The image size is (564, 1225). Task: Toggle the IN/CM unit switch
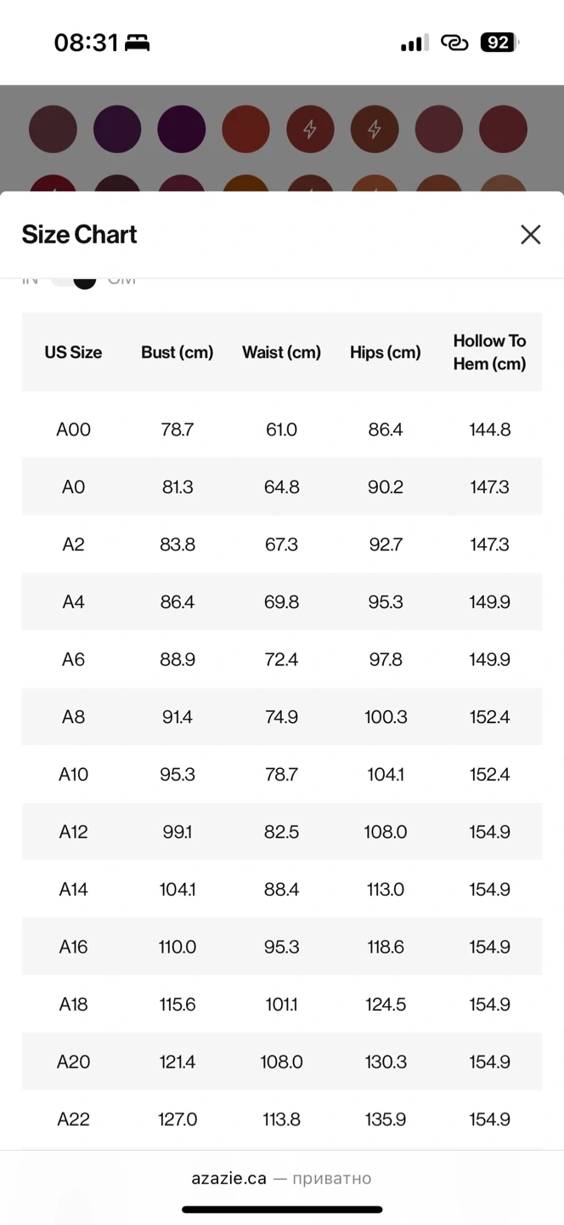click(74, 280)
